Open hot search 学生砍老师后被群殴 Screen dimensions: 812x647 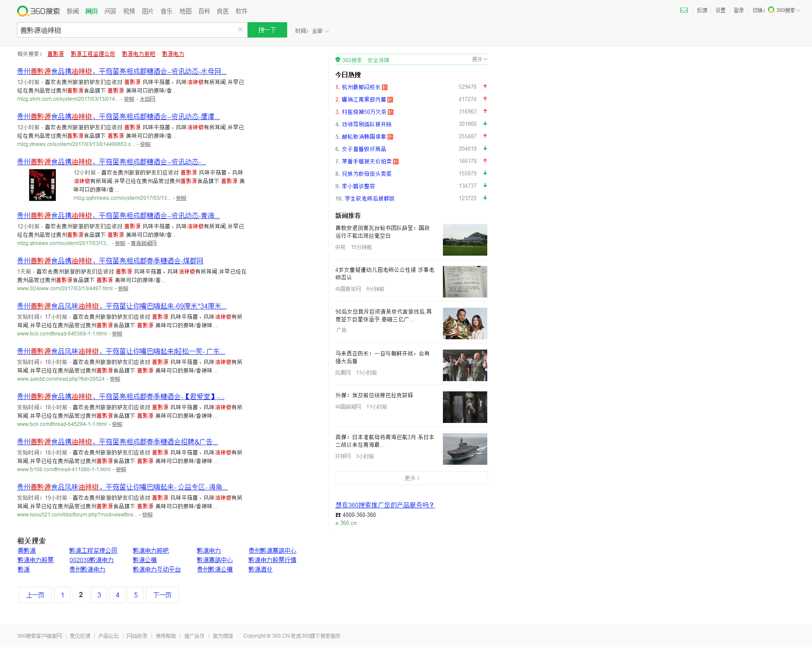[370, 198]
